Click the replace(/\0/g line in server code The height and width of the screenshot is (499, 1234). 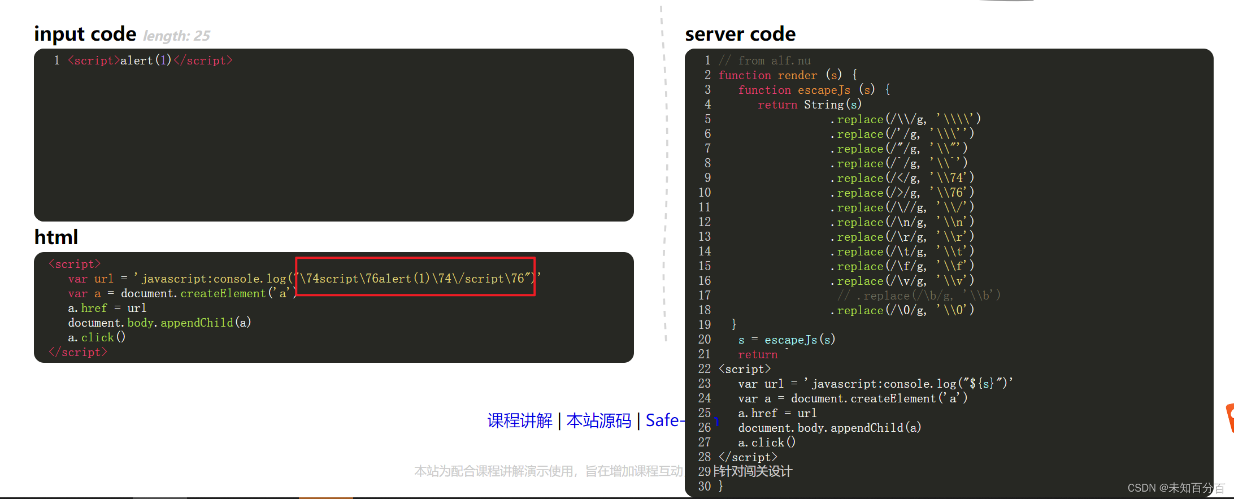point(902,310)
